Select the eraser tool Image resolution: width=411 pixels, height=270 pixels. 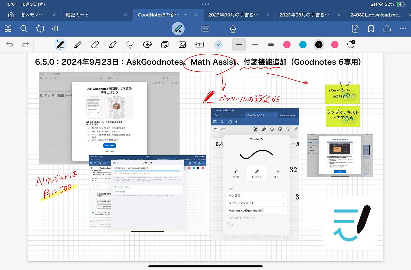[95, 45]
